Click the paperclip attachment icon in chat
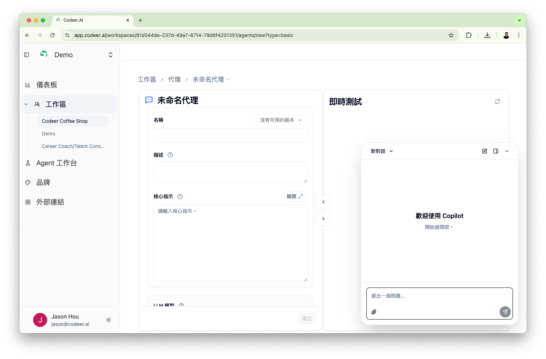 tap(374, 312)
